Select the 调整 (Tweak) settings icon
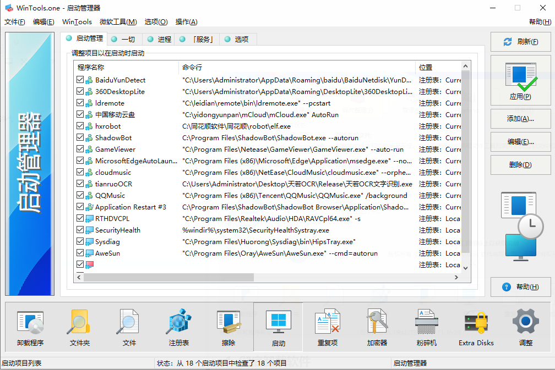Viewport: 555px width, 370px height. click(525, 327)
